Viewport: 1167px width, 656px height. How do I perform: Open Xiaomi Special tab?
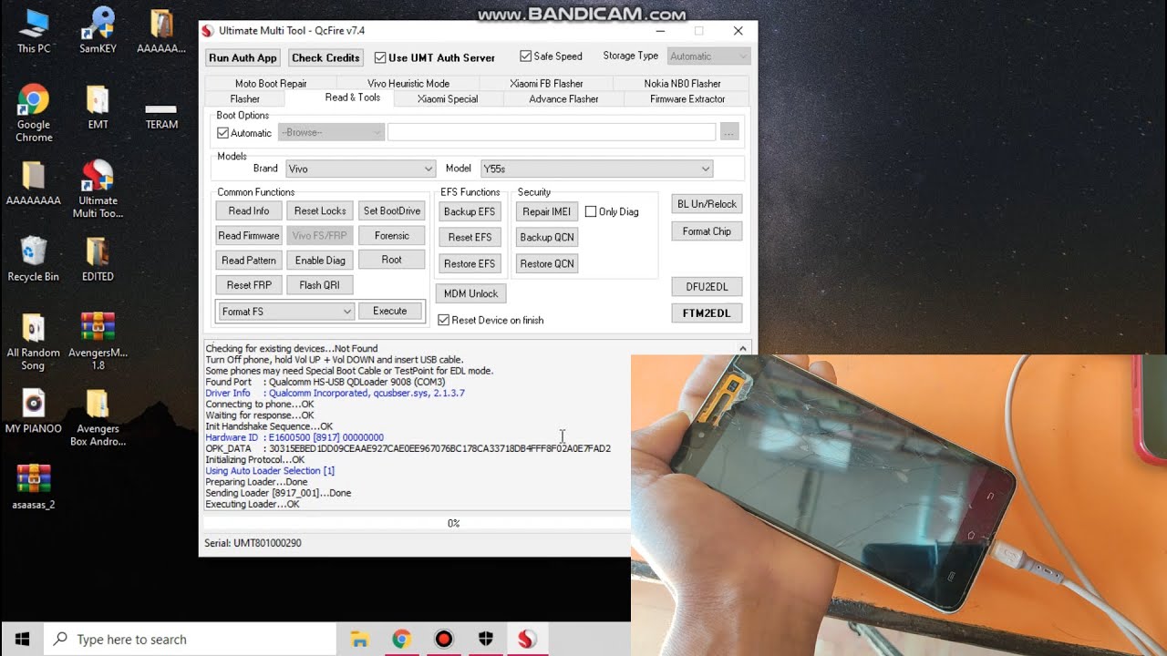448,98
